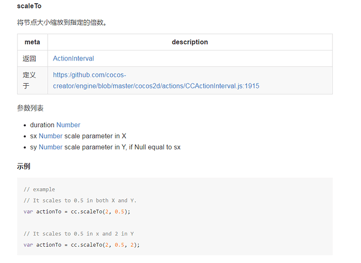Click the meta column header
The width and height of the screenshot is (361, 263).
point(32,42)
